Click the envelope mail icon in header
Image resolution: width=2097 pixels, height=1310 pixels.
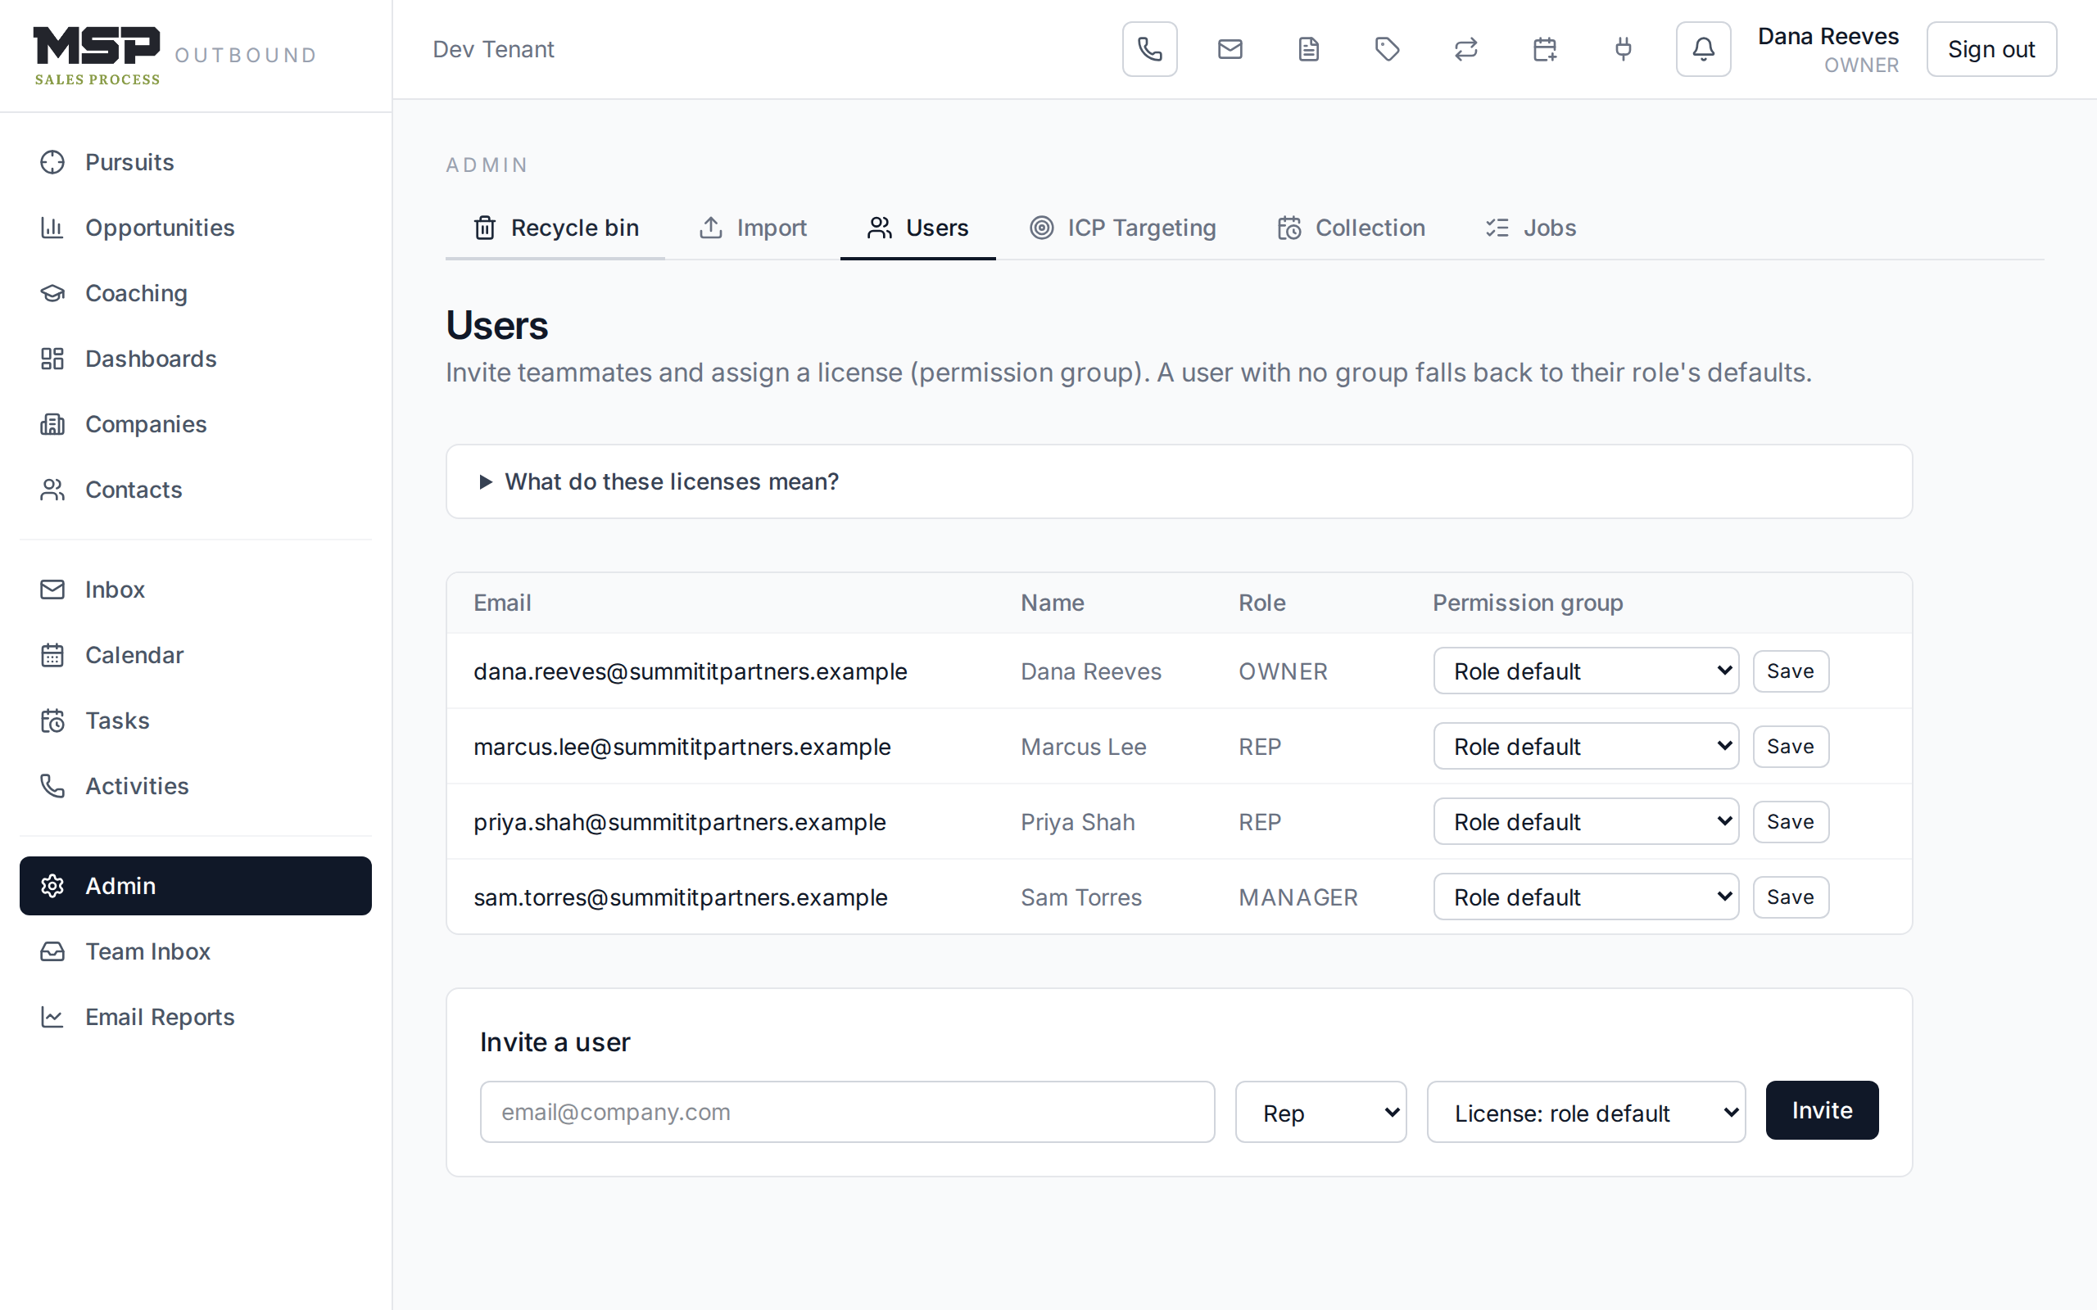point(1230,49)
